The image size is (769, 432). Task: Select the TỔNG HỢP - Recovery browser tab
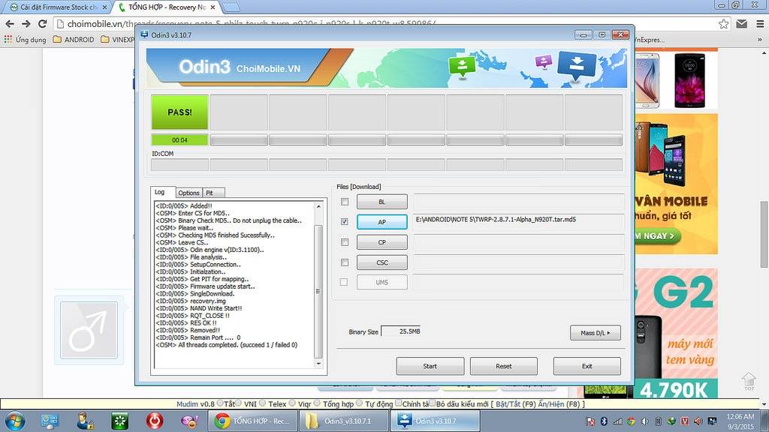(166, 7)
